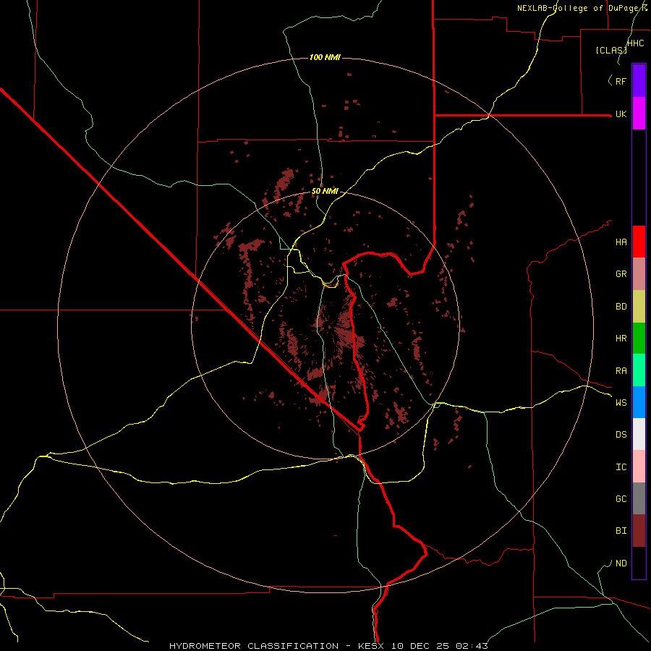Click the GR legend label

621,274
